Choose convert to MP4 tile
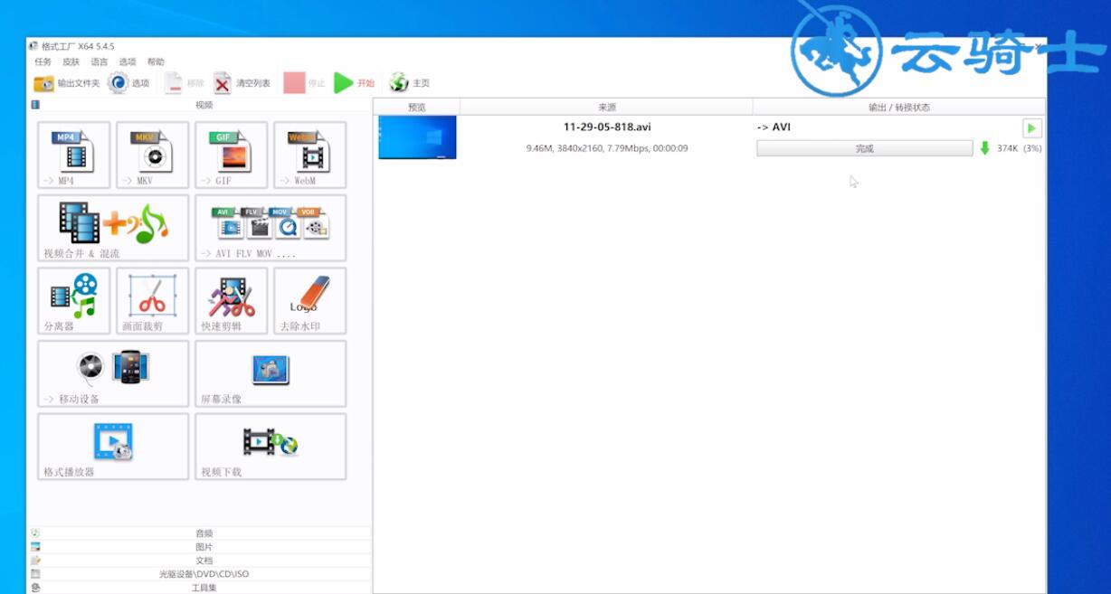The image size is (1111, 594). pos(74,156)
